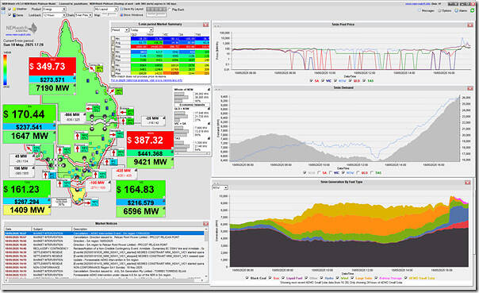Viewport: 479px width, 293px height.
Task: Click the horizontal scrollbar in Market Notices
Action: 104,280
